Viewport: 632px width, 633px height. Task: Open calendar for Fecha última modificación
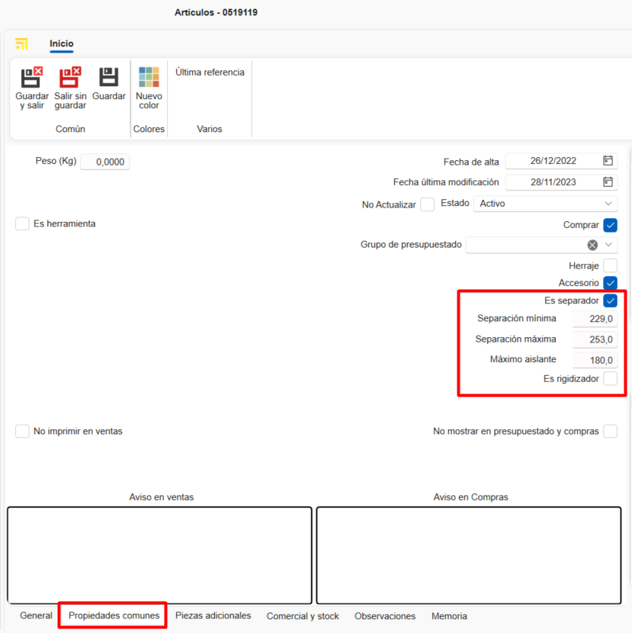[608, 182]
